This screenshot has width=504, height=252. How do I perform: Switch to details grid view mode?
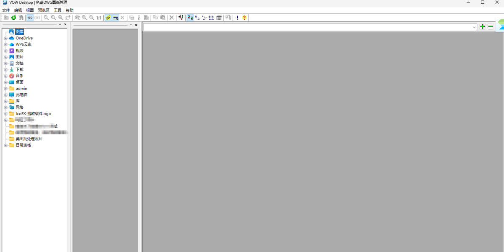click(219, 18)
